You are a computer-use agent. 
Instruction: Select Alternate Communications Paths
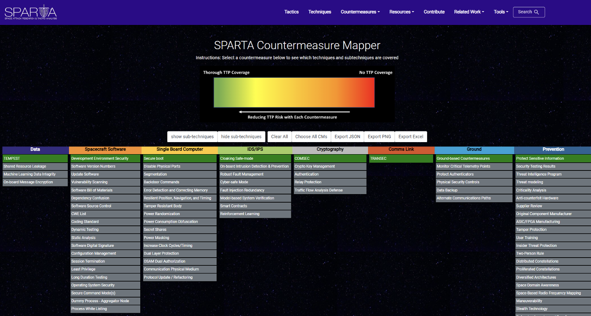click(x=474, y=198)
